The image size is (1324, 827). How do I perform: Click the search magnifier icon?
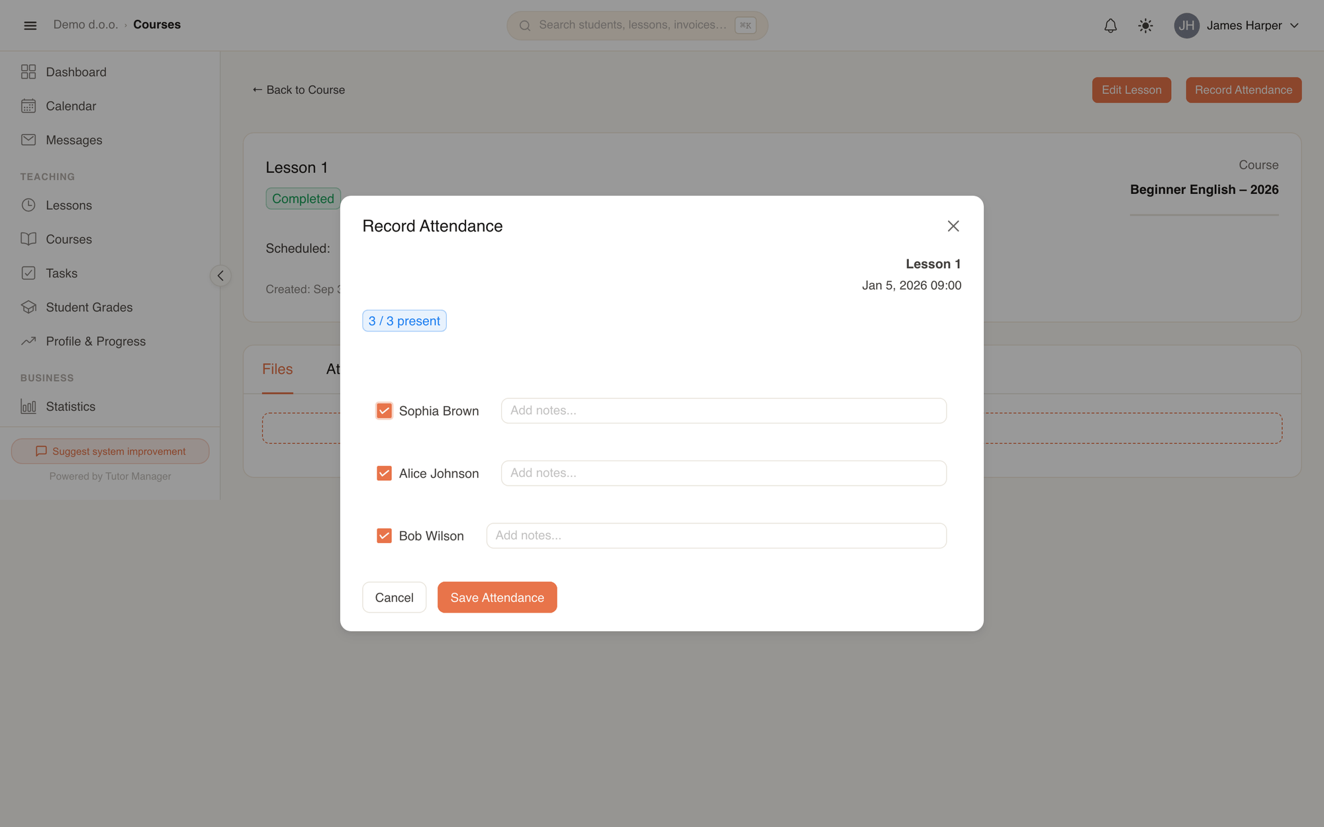click(x=525, y=25)
